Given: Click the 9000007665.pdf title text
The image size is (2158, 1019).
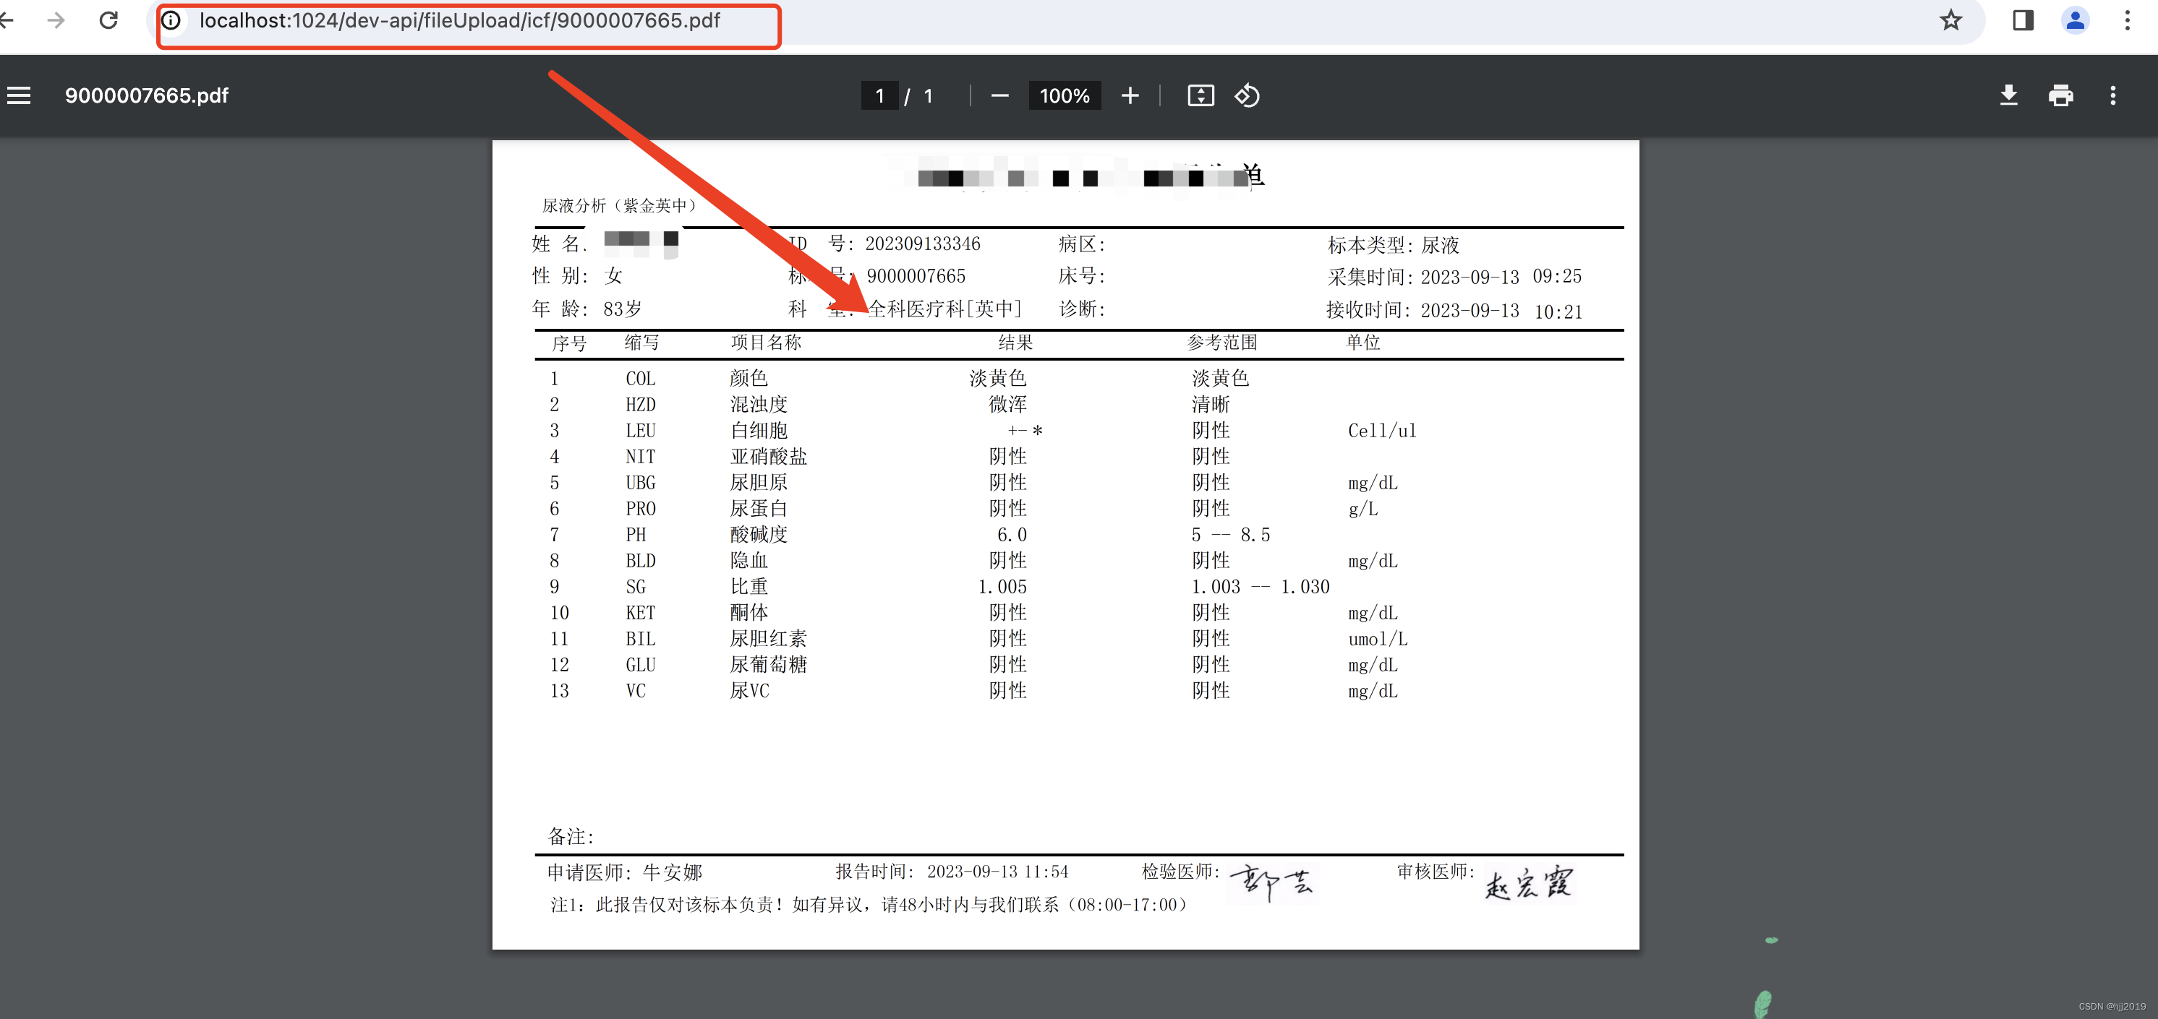Looking at the screenshot, I should pyautogui.click(x=147, y=95).
